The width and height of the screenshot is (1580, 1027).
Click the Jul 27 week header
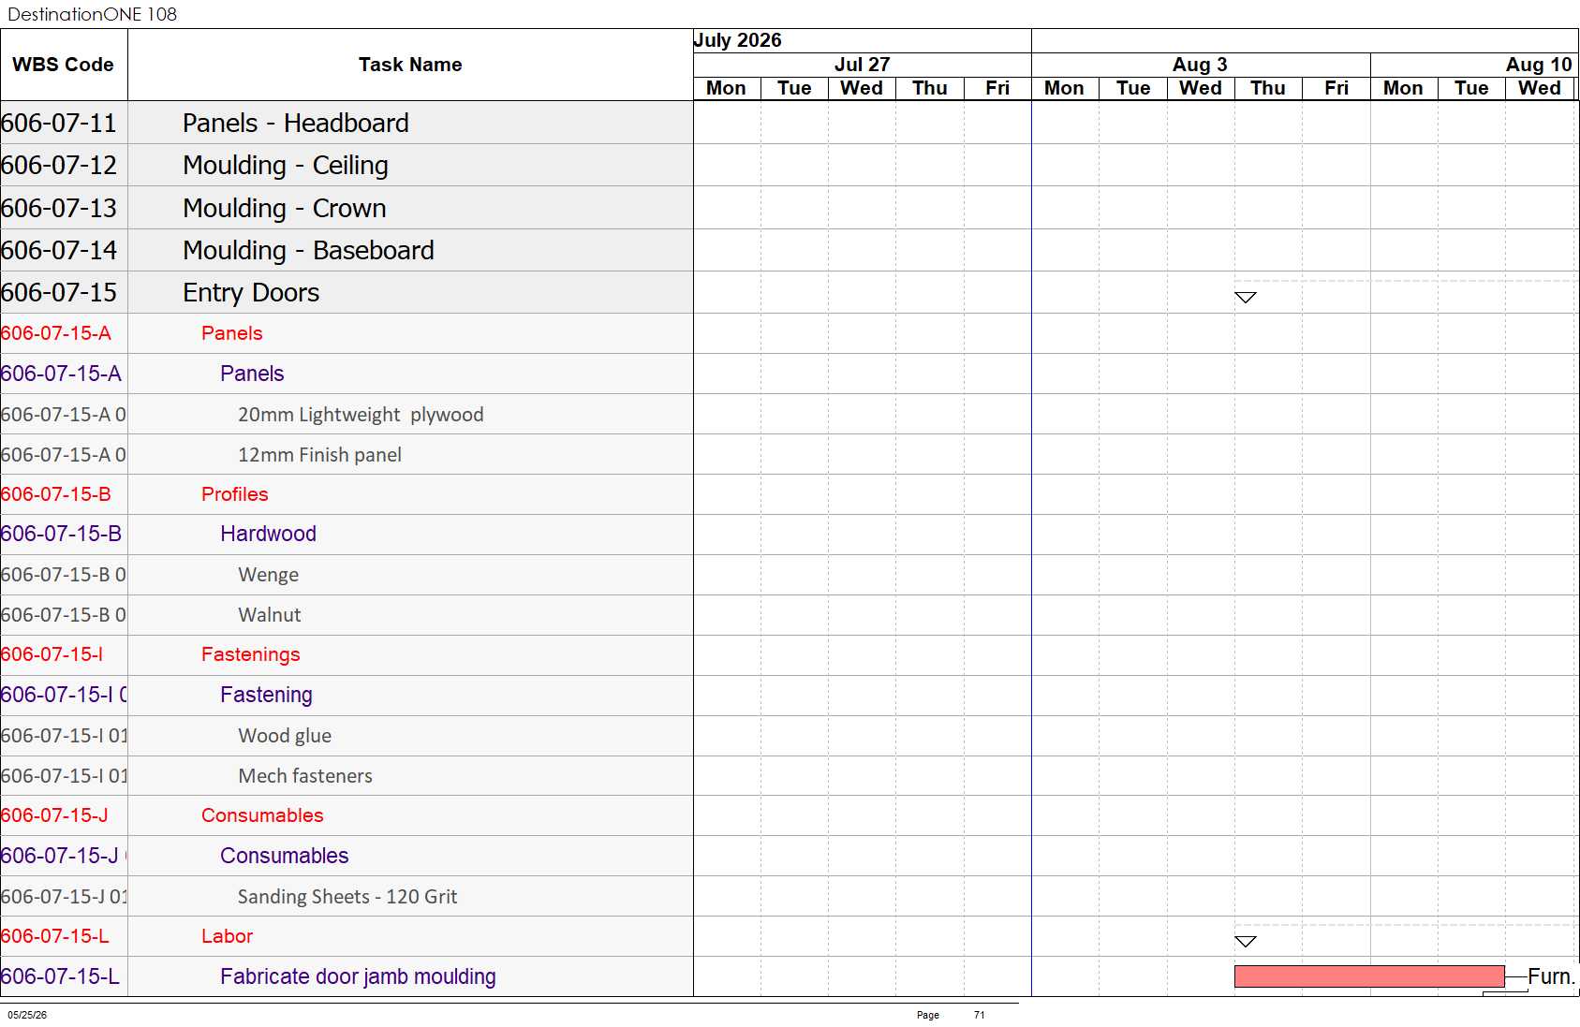coord(862,65)
